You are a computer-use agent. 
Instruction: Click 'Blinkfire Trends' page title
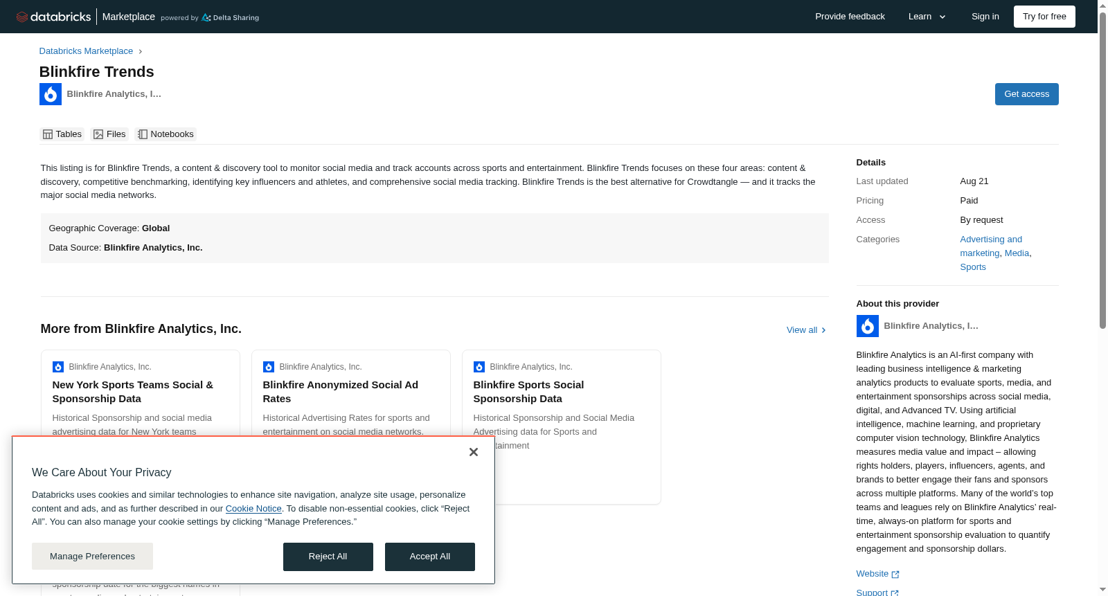tap(97, 72)
